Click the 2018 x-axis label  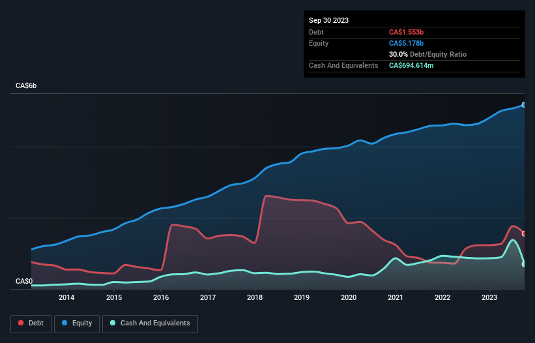coord(255,297)
